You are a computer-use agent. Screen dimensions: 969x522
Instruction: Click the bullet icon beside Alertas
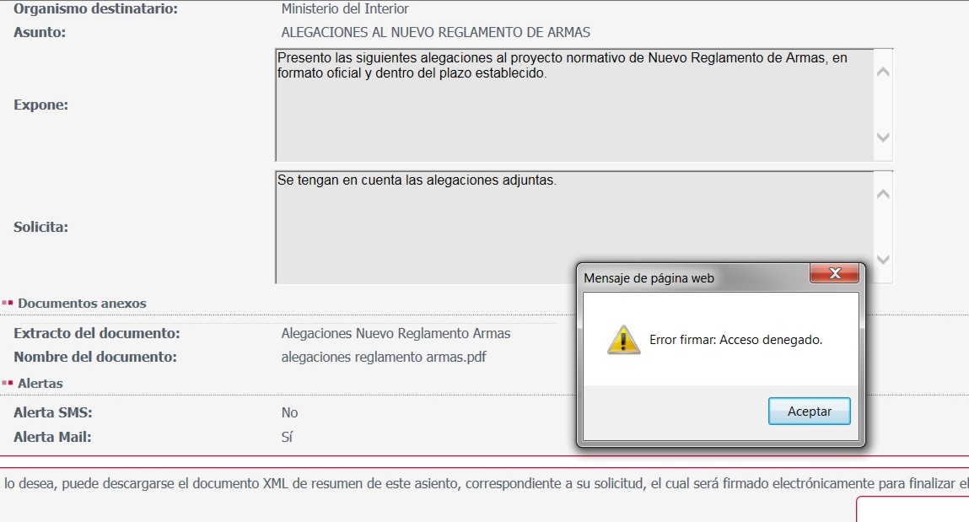(8, 383)
